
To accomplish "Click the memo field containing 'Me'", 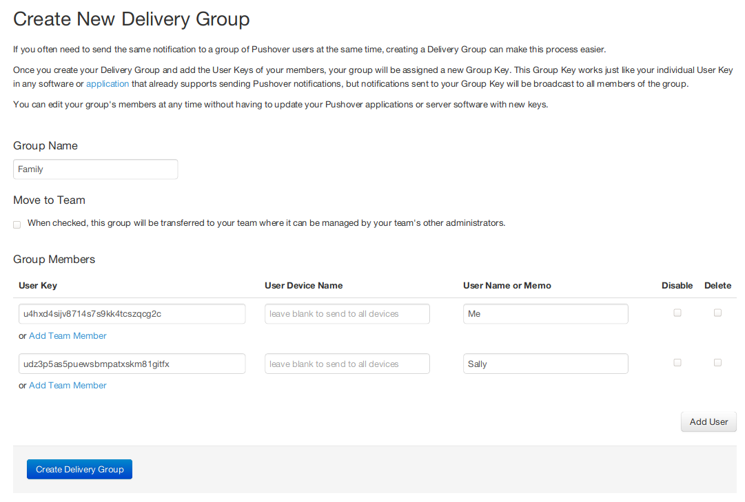I will click(545, 314).
